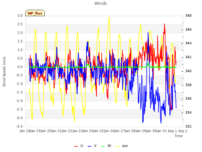Click the 336 right axis value
The width and height of the screenshot is (202, 152).
pyautogui.click(x=188, y=99)
